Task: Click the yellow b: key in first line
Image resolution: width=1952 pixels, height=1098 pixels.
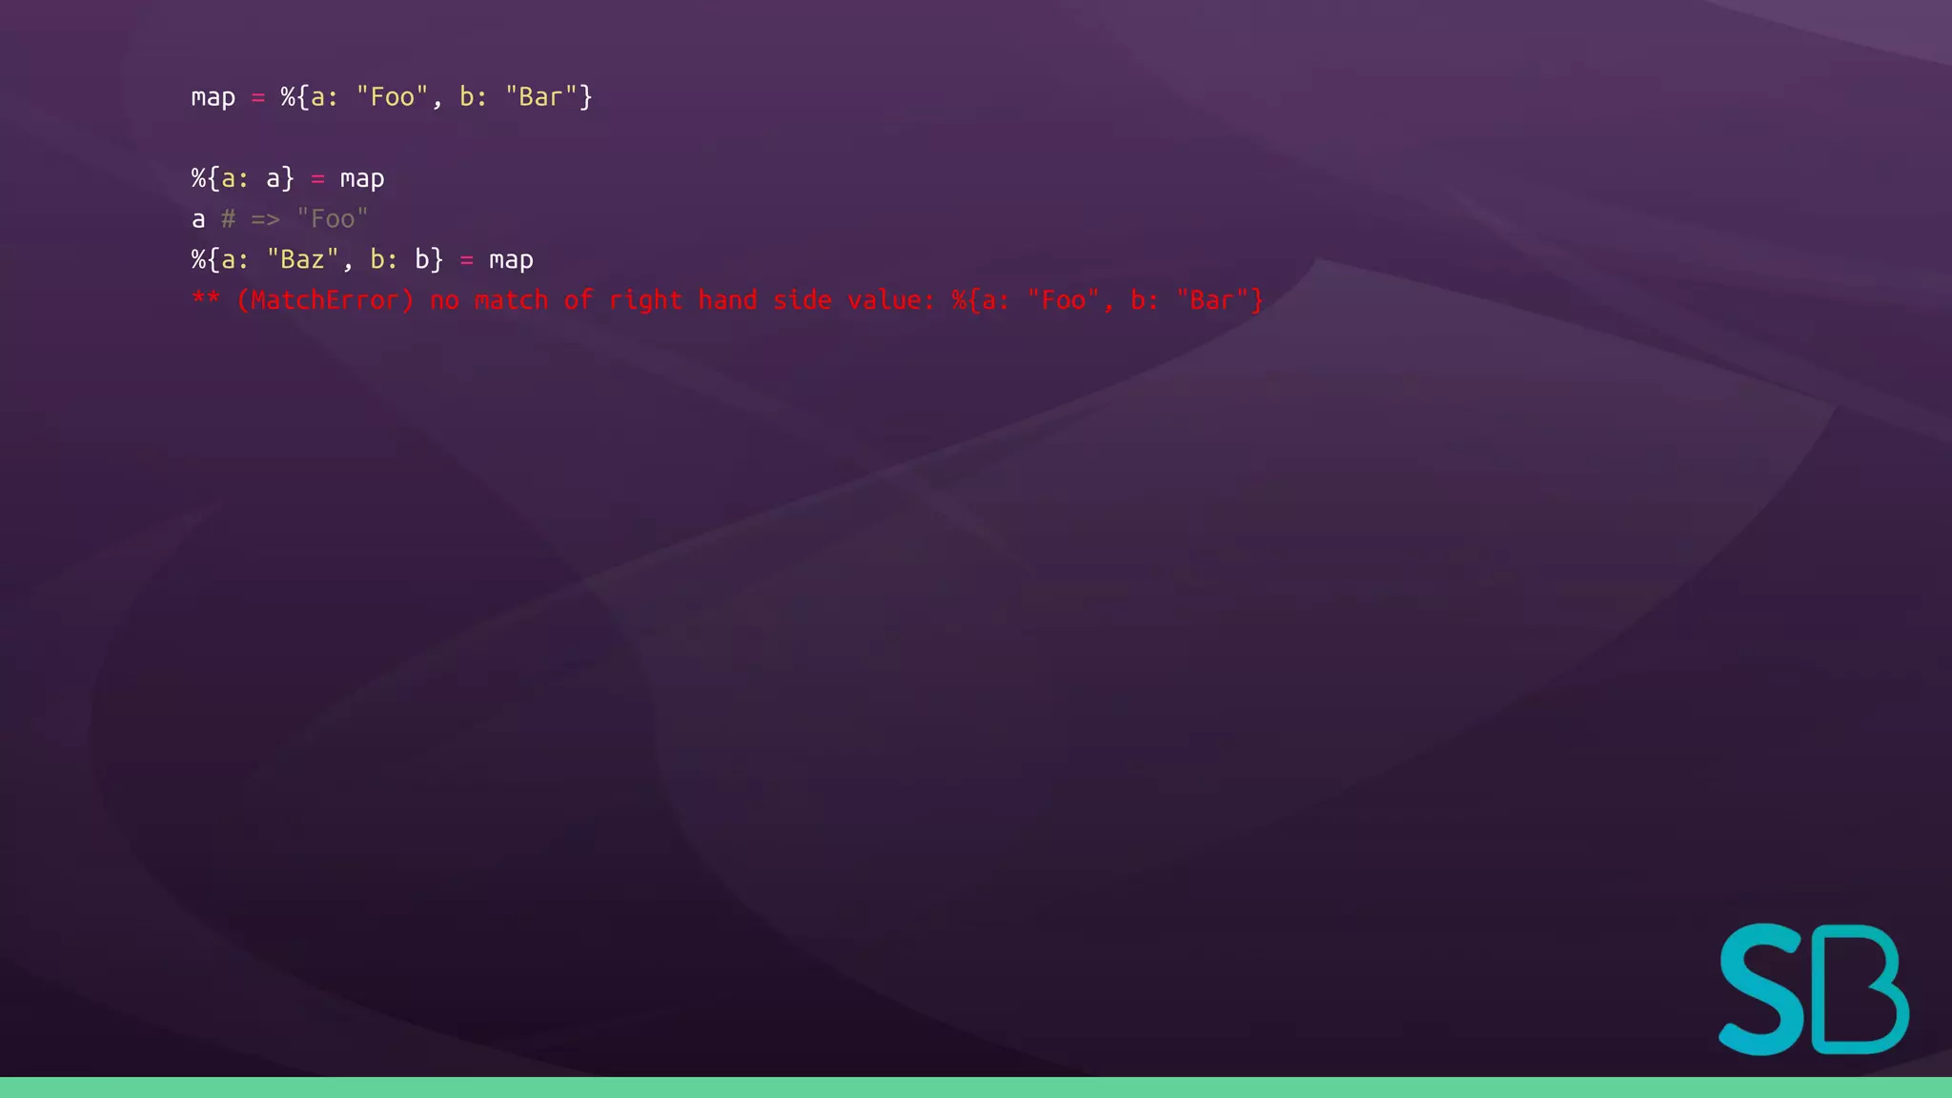Action: click(x=474, y=96)
